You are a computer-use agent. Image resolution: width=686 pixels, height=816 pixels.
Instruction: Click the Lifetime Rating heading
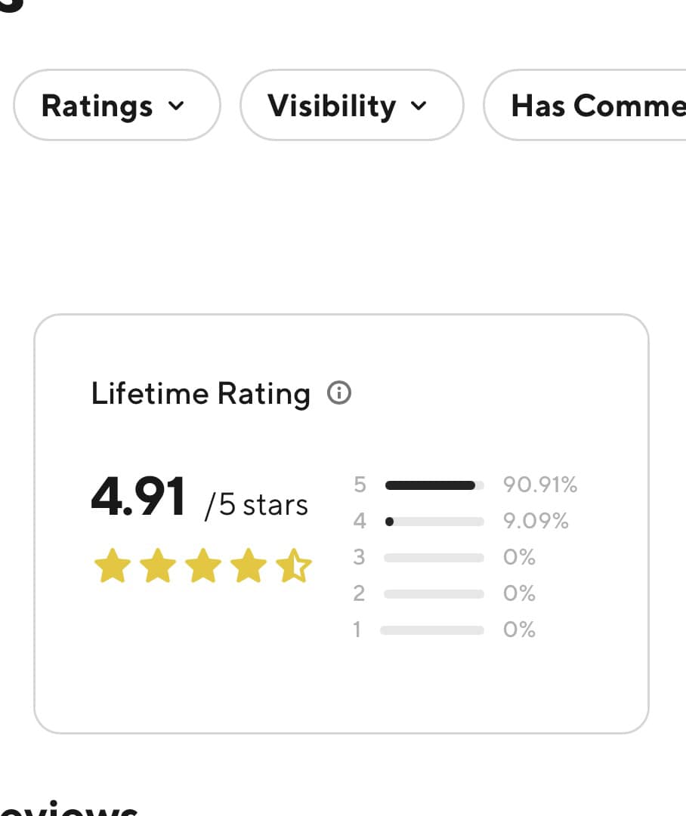tap(200, 393)
